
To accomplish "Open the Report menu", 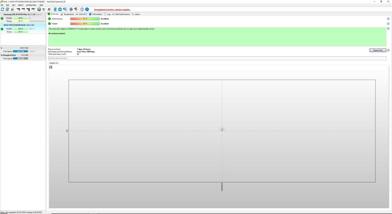I will pos(21,5).
